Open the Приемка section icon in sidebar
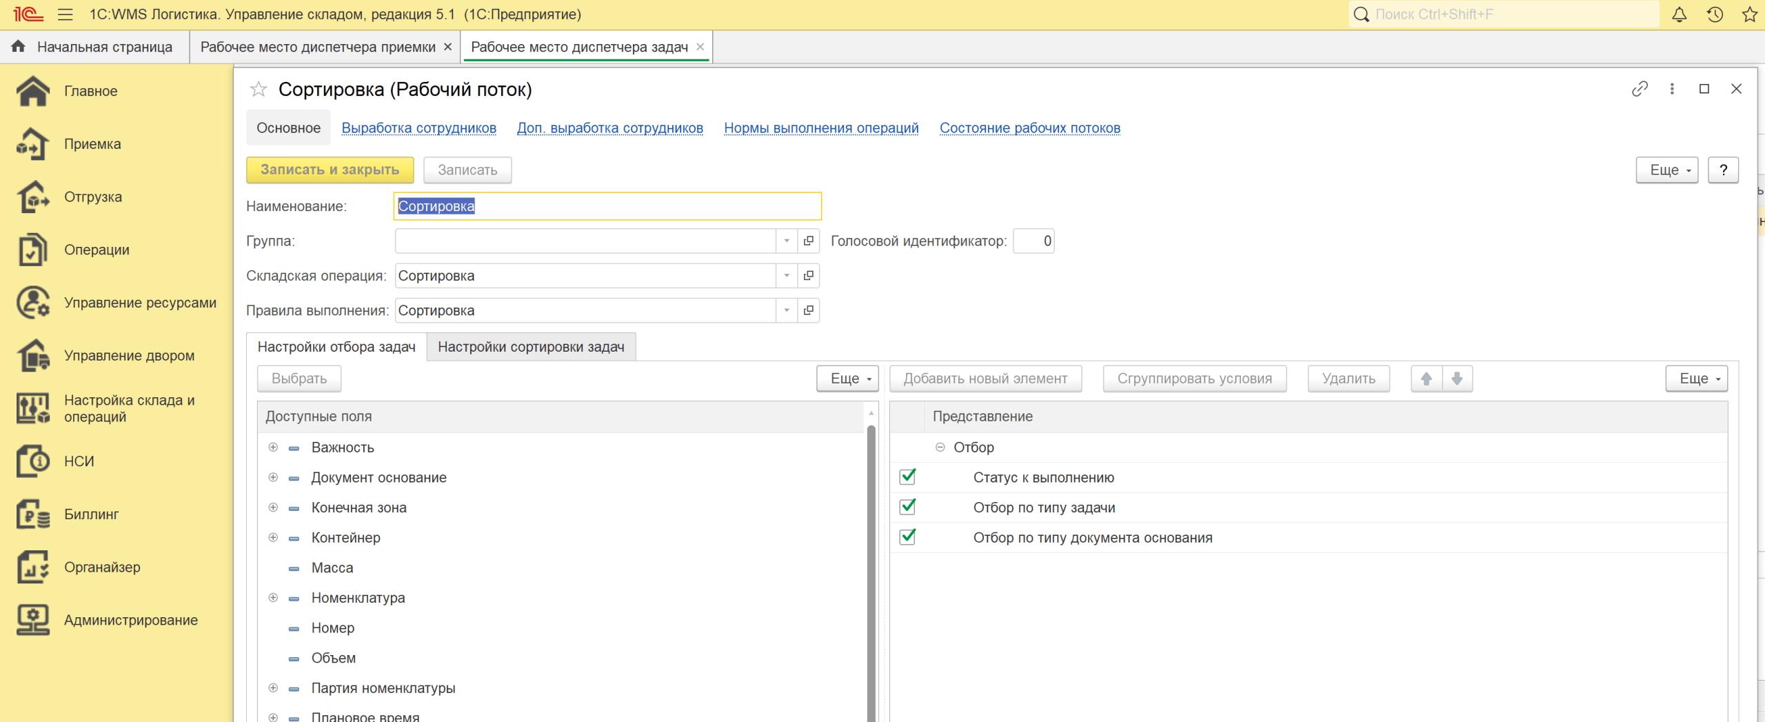This screenshot has width=1765, height=722. pyautogui.click(x=32, y=144)
